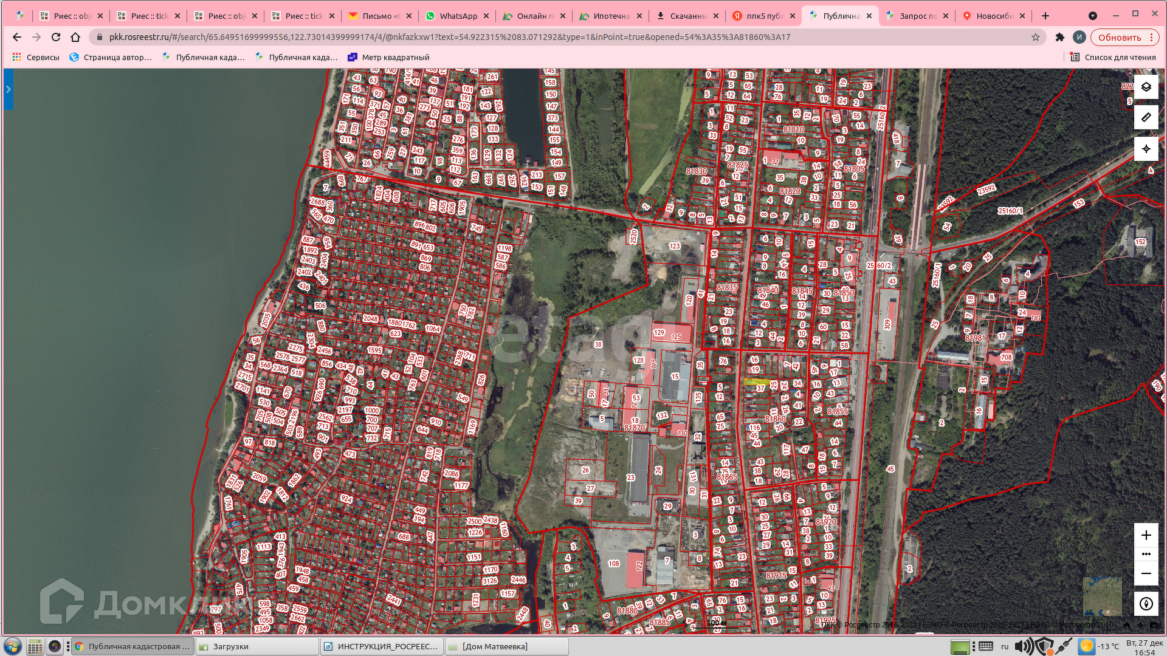Zoom in with the plus button
The image size is (1167, 656).
click(x=1146, y=535)
